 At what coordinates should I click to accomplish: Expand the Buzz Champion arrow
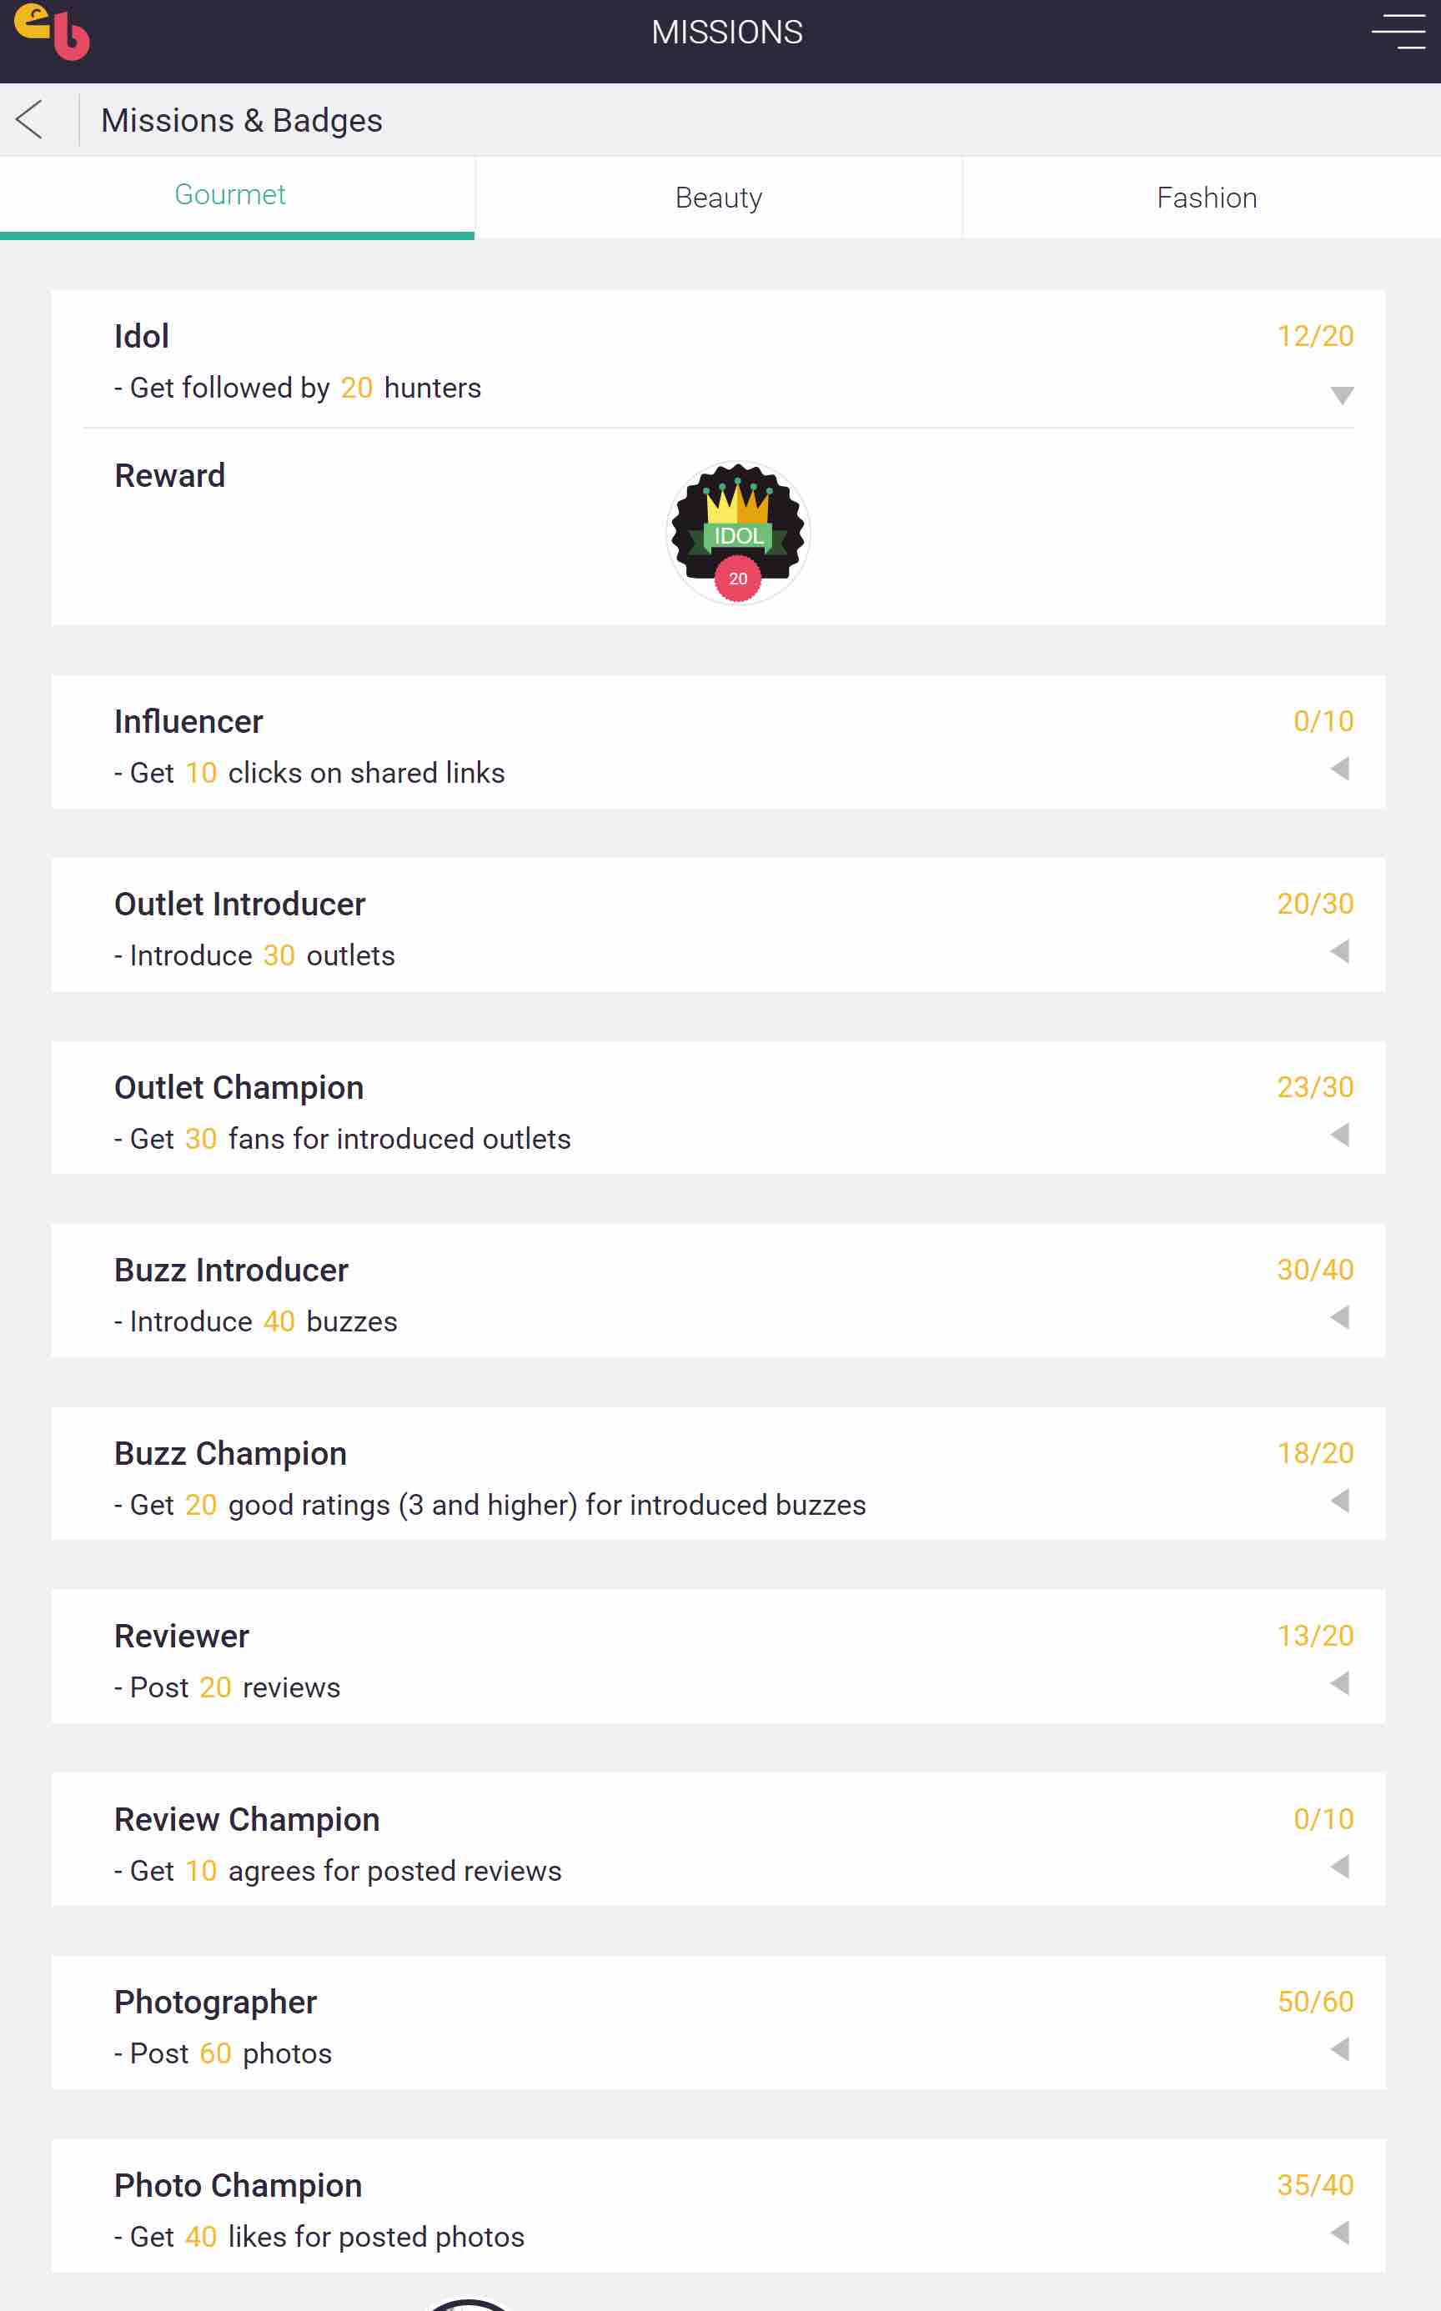[1340, 1501]
